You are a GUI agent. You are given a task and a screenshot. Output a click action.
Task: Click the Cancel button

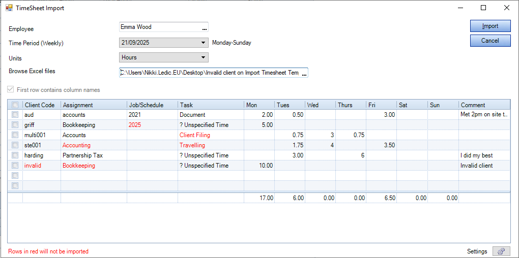click(490, 41)
